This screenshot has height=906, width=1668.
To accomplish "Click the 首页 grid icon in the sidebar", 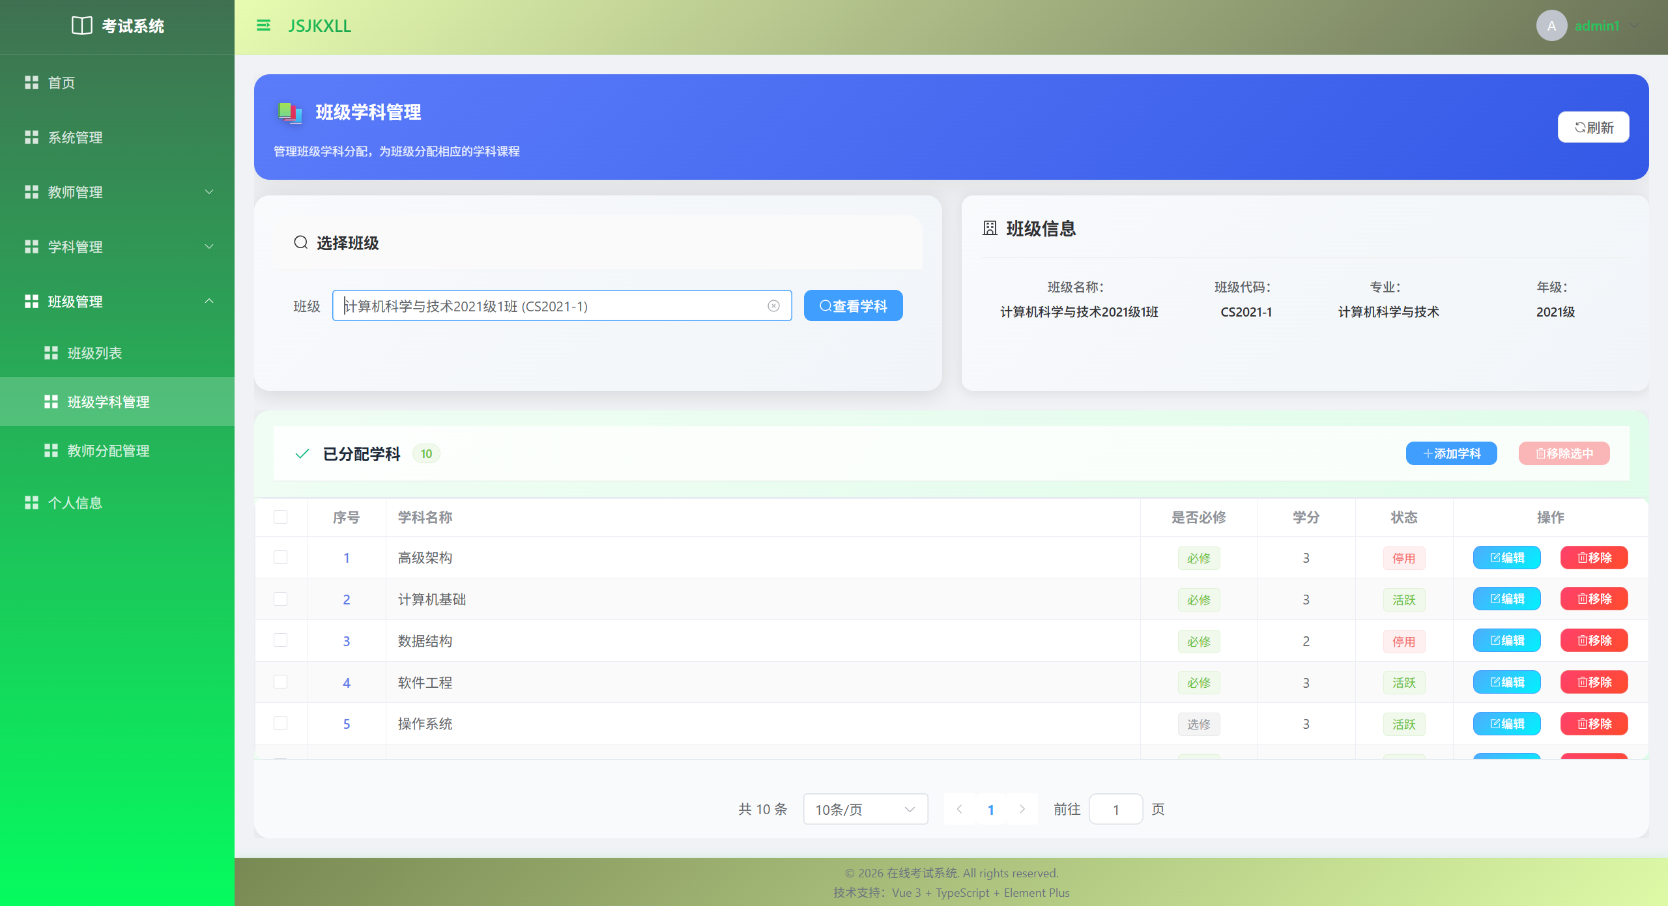I will [31, 83].
